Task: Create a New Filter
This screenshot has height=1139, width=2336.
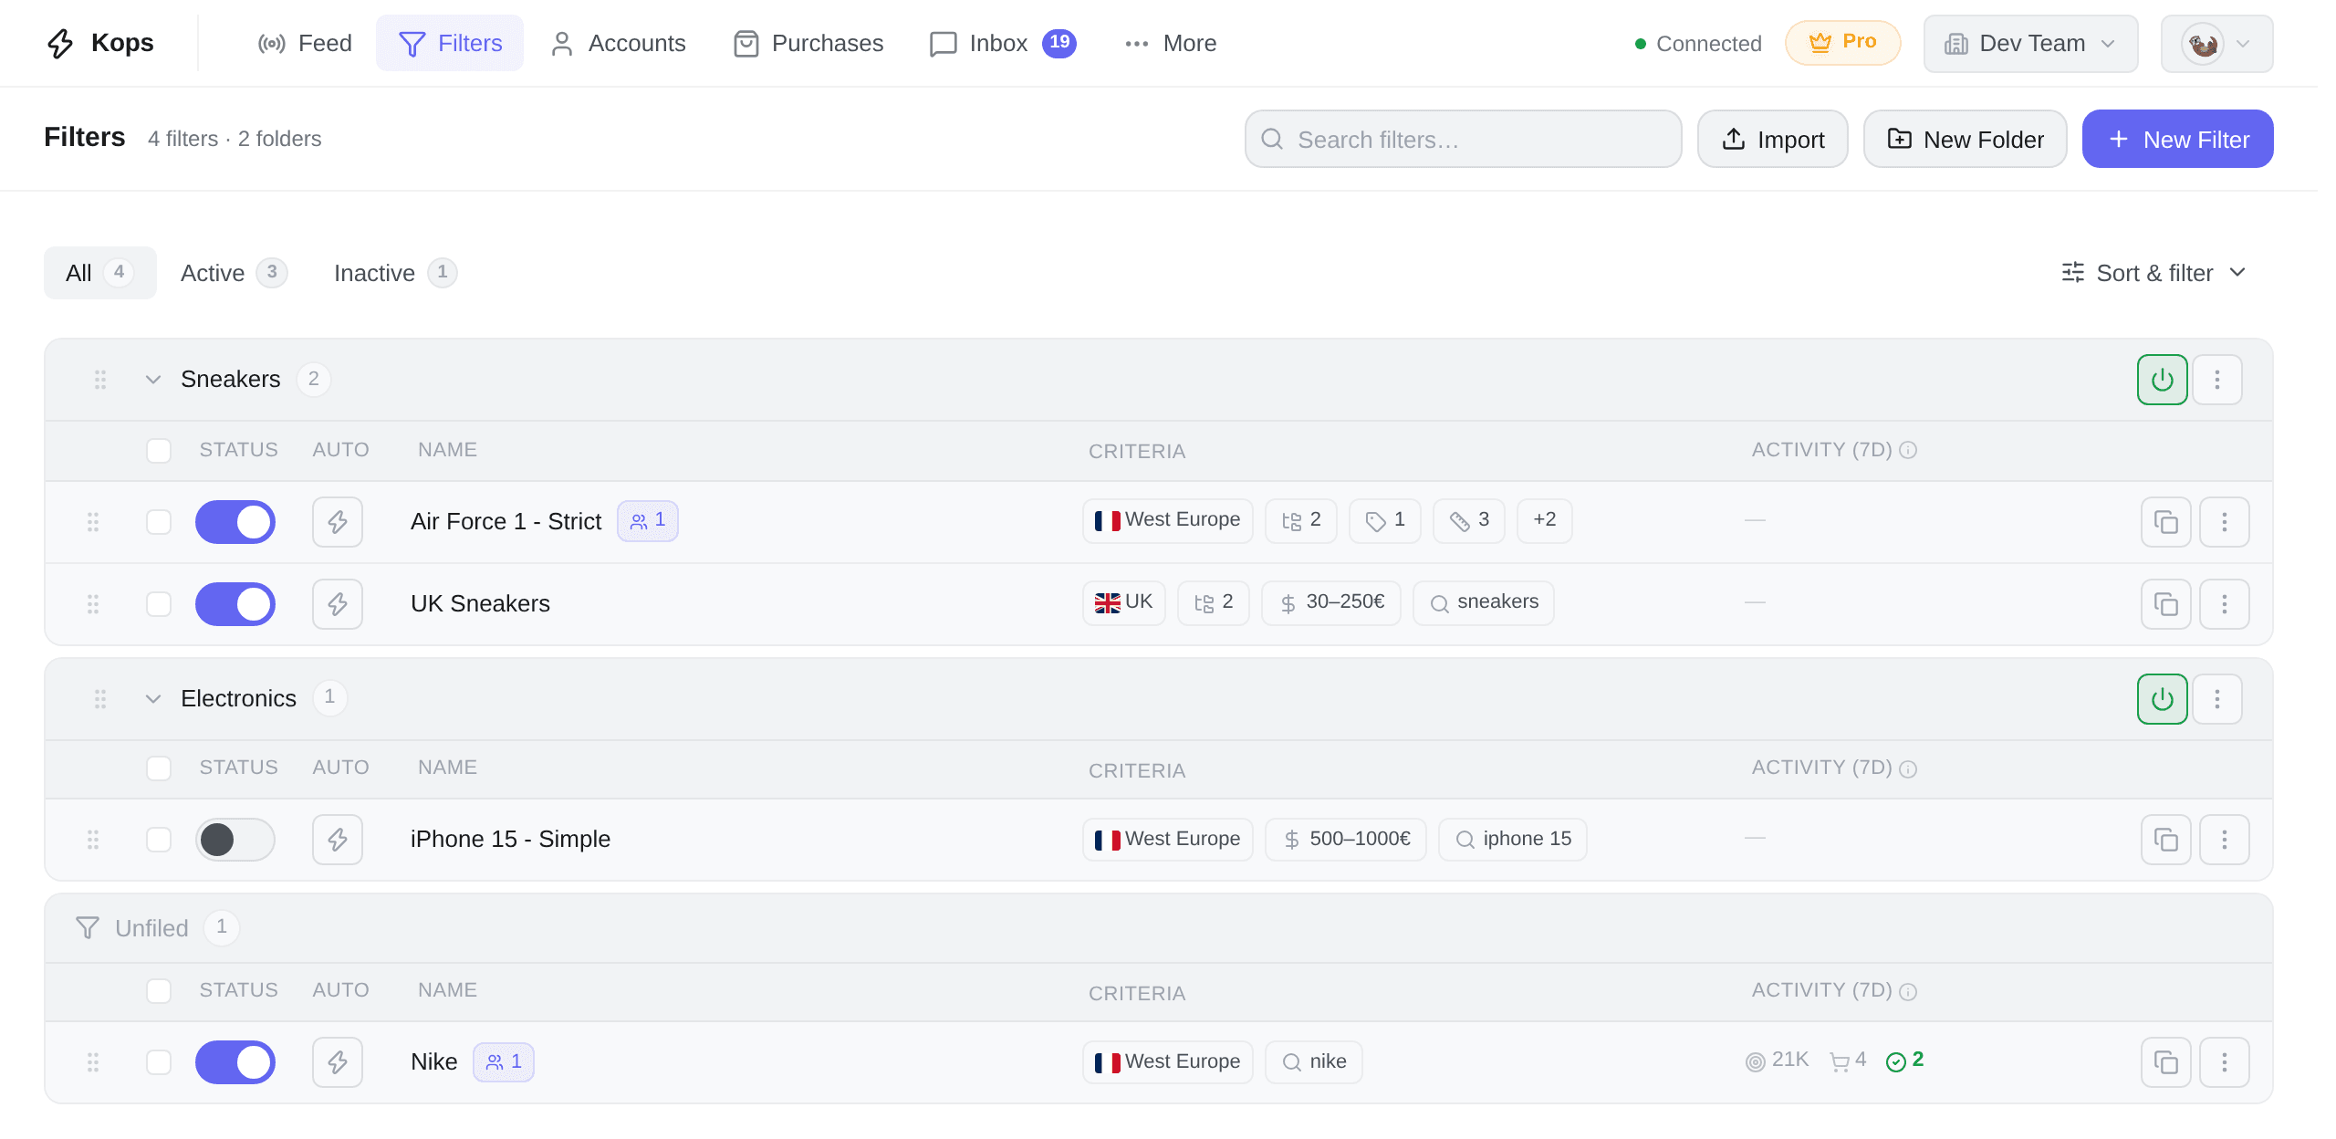Action: [x=2177, y=139]
